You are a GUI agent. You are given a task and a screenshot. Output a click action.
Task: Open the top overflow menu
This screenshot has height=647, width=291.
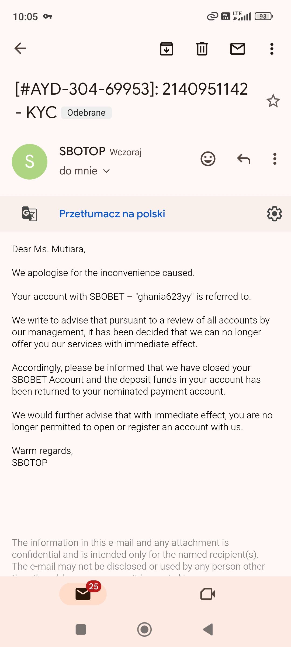click(x=272, y=49)
